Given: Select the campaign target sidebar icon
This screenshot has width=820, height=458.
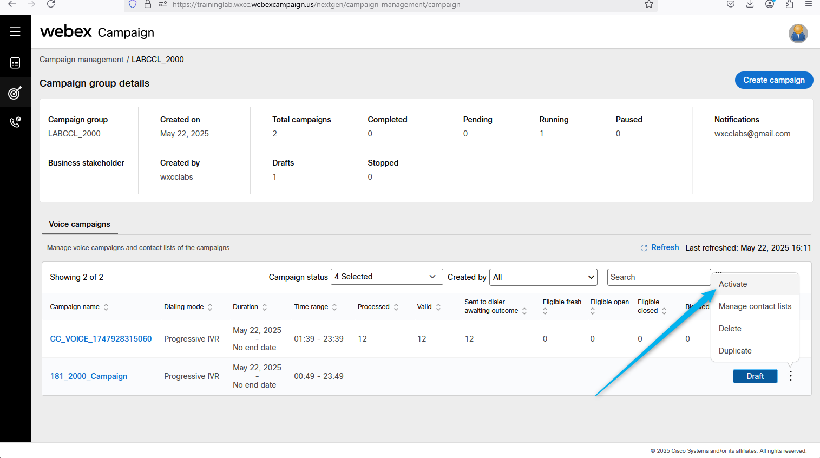Looking at the screenshot, I should [15, 93].
